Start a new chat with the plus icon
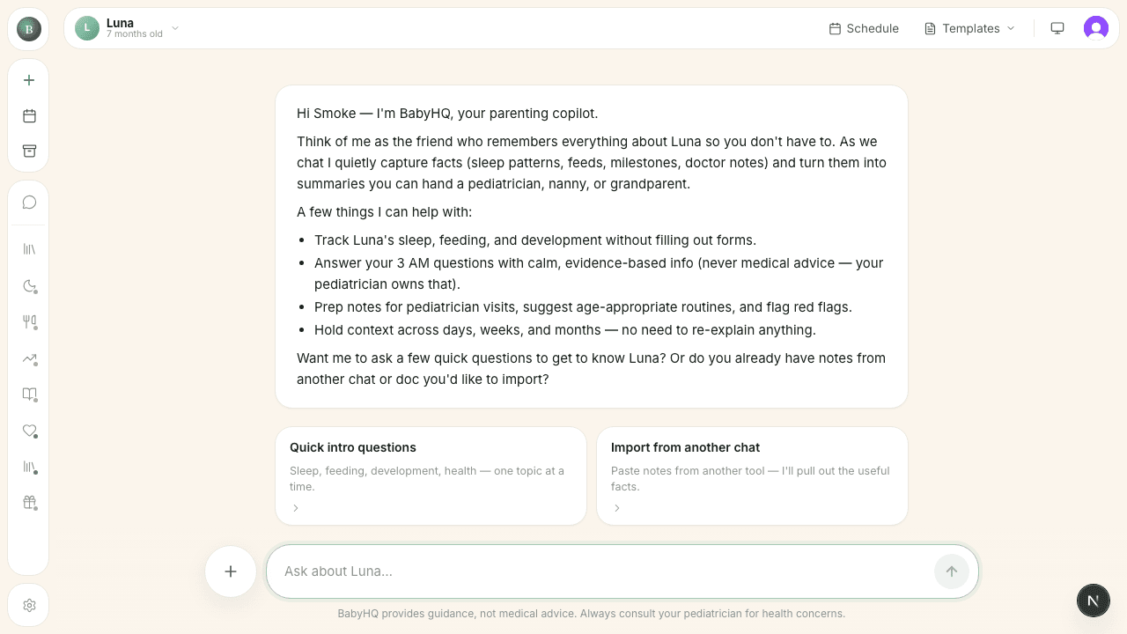1127x634 pixels. (x=29, y=80)
